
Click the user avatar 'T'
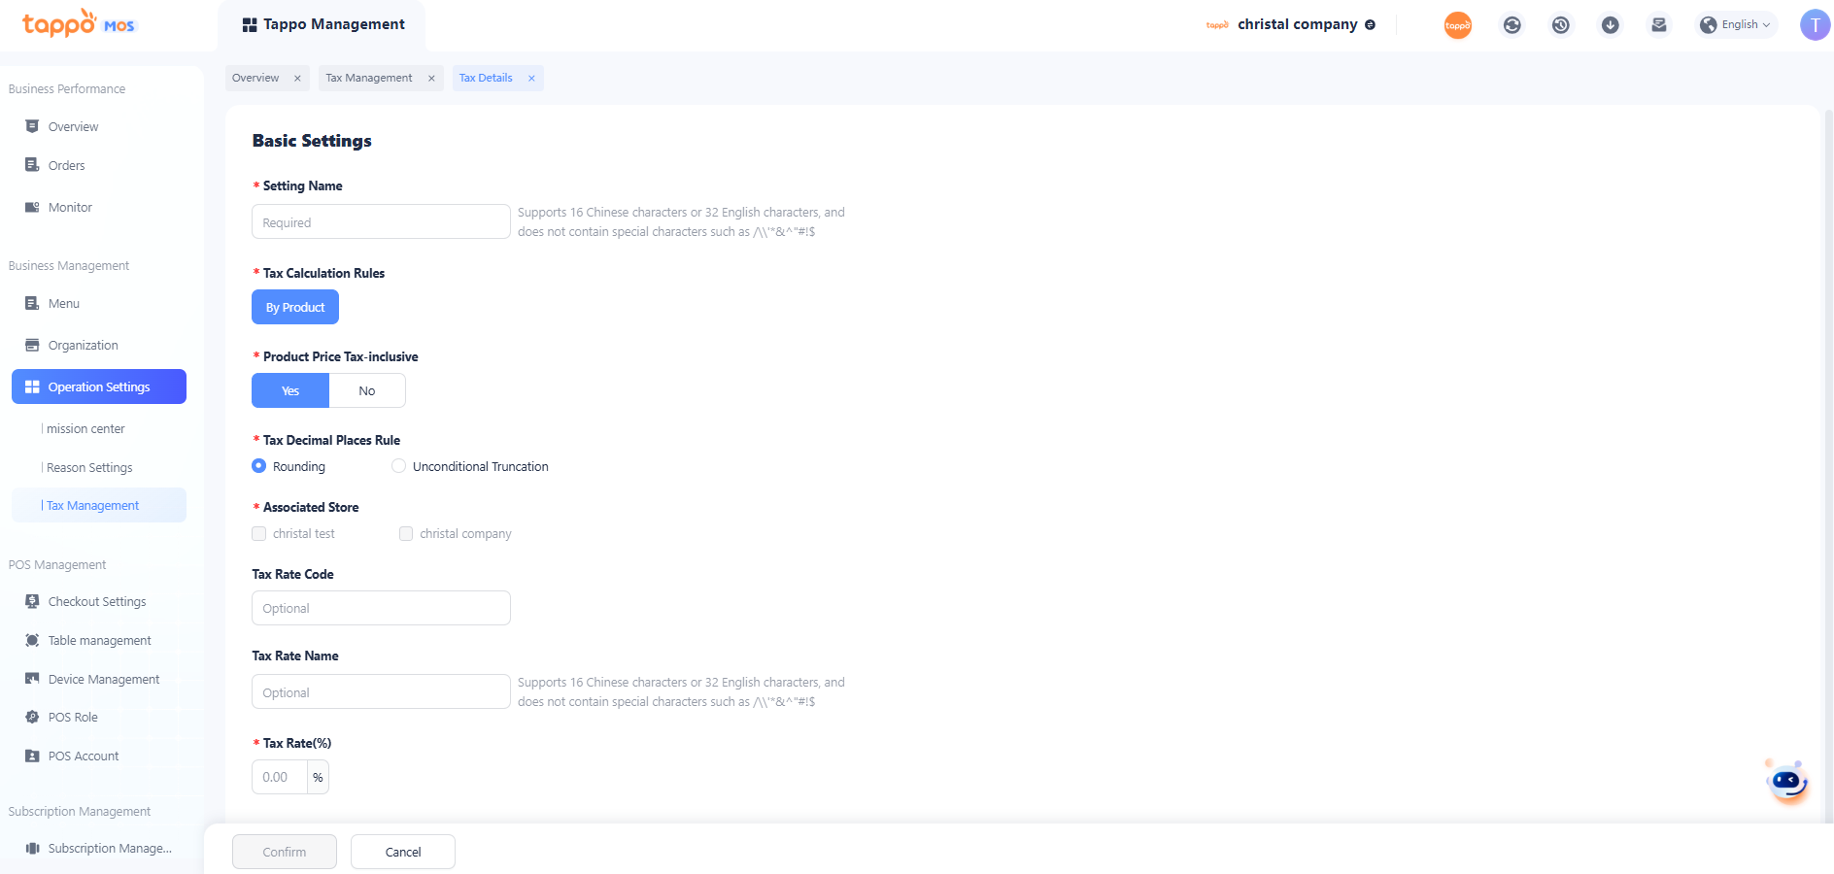coord(1814,25)
